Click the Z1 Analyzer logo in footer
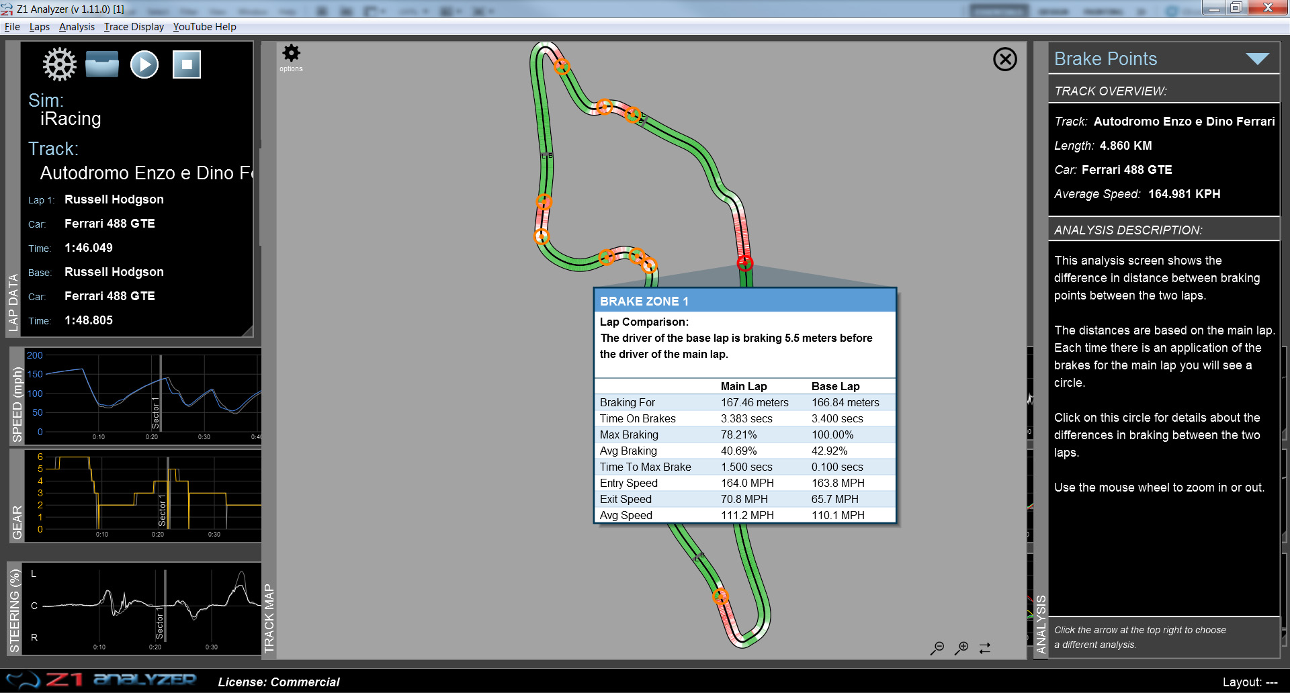Screen dimensions: 1290x693 [x=101, y=680]
